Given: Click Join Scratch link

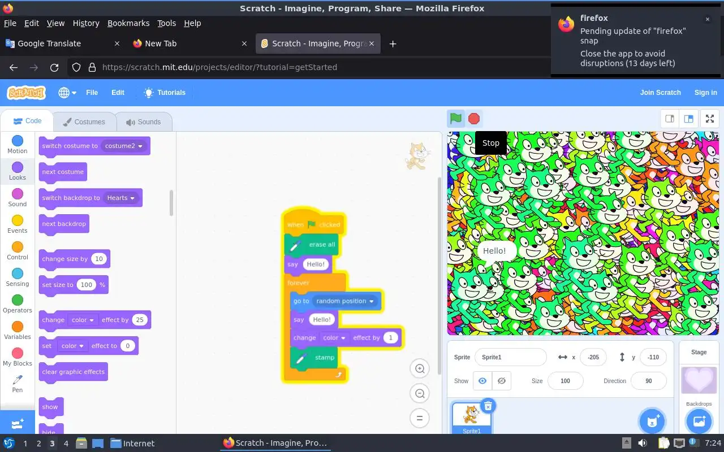Looking at the screenshot, I should tap(660, 93).
